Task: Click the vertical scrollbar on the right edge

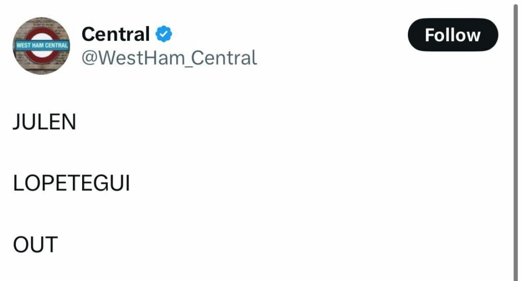Action: coord(516,140)
